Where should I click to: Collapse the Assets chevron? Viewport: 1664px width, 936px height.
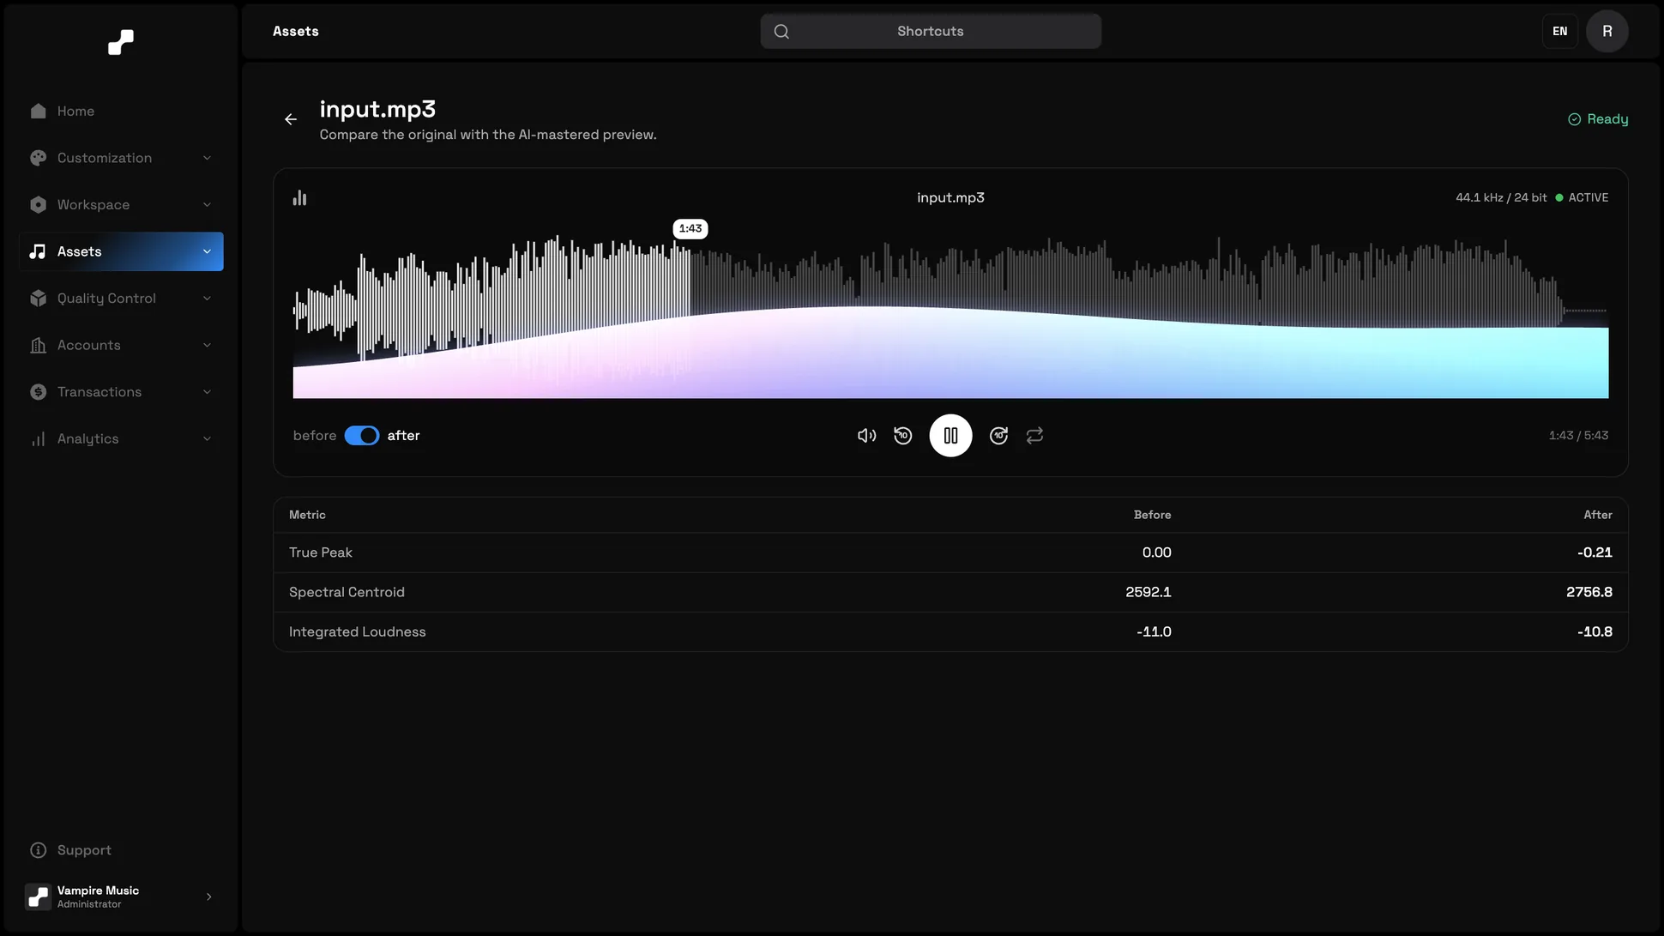[207, 251]
